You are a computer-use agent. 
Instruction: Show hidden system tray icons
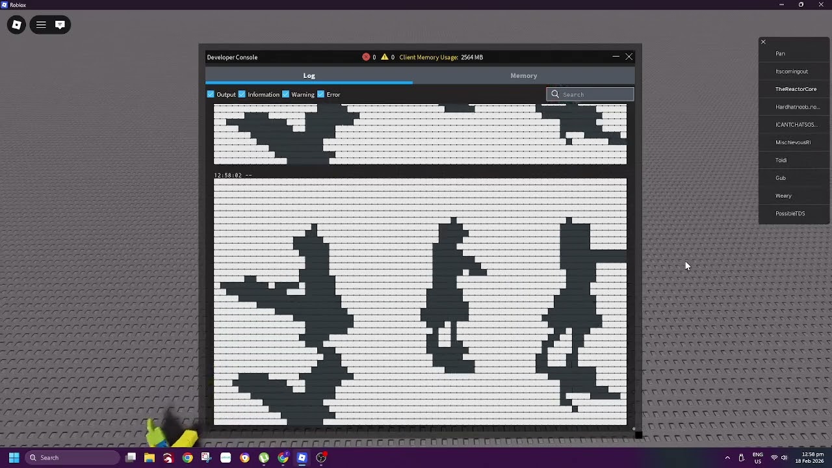pos(727,458)
